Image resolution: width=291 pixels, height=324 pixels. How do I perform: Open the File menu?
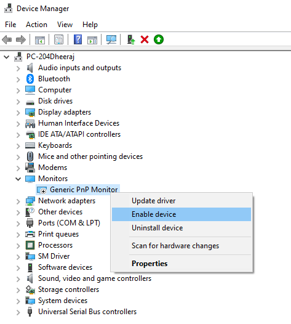10,25
